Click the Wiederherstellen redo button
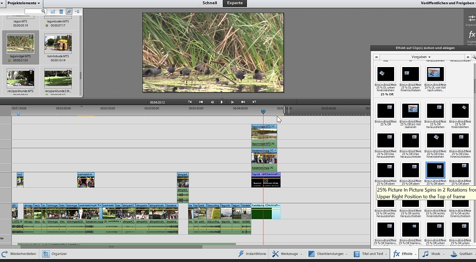Screen dimensions: 476x262 tap(19, 254)
